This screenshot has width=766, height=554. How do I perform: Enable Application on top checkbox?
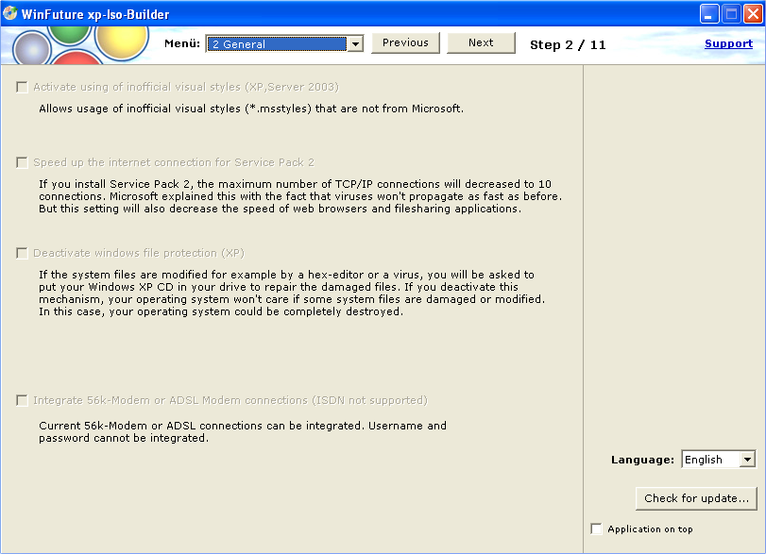(596, 529)
